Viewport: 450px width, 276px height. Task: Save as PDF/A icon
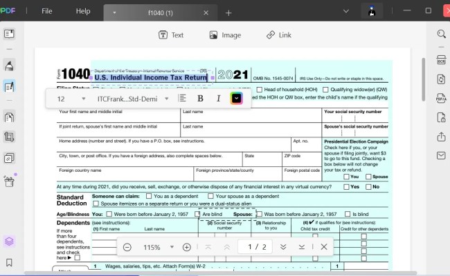coord(441,98)
